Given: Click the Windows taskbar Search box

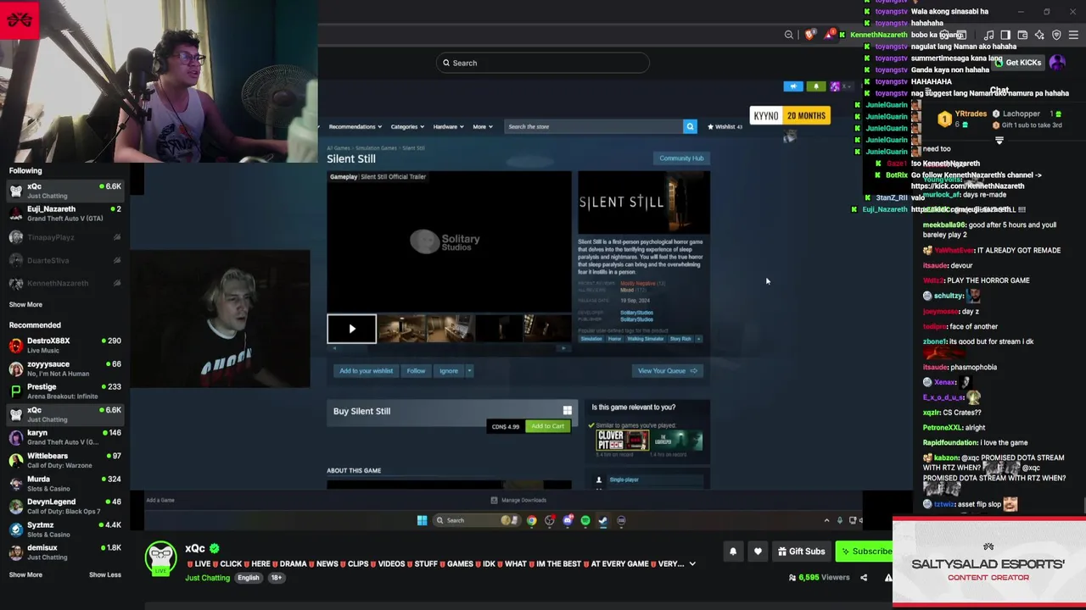Looking at the screenshot, I should tap(479, 520).
